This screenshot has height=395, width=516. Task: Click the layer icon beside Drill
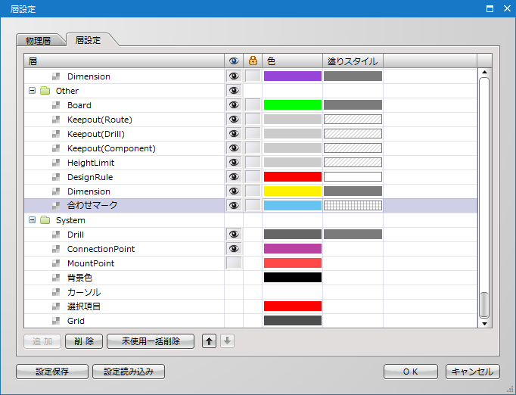point(56,235)
